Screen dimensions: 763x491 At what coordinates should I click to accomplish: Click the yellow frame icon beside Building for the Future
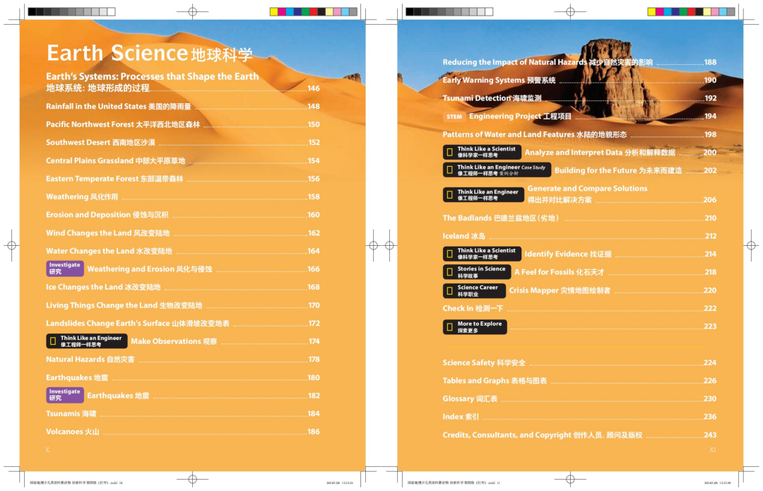449,170
